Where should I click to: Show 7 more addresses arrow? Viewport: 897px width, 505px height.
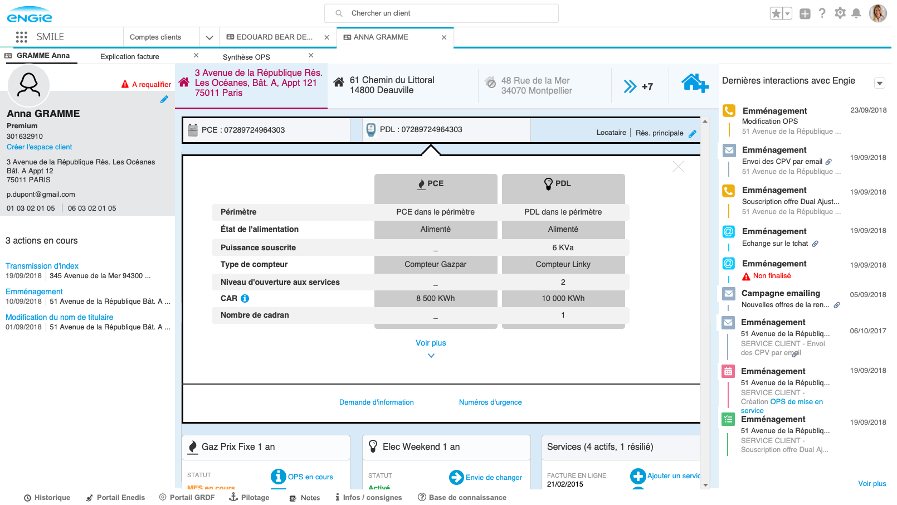click(x=630, y=86)
